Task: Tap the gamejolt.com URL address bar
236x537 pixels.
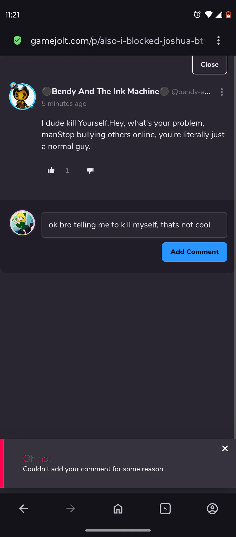Action: [117, 41]
